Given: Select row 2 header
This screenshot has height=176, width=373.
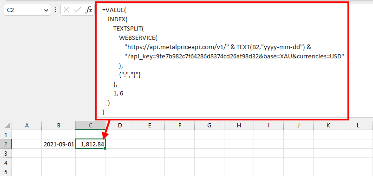Looking at the screenshot, I should tap(6, 144).
